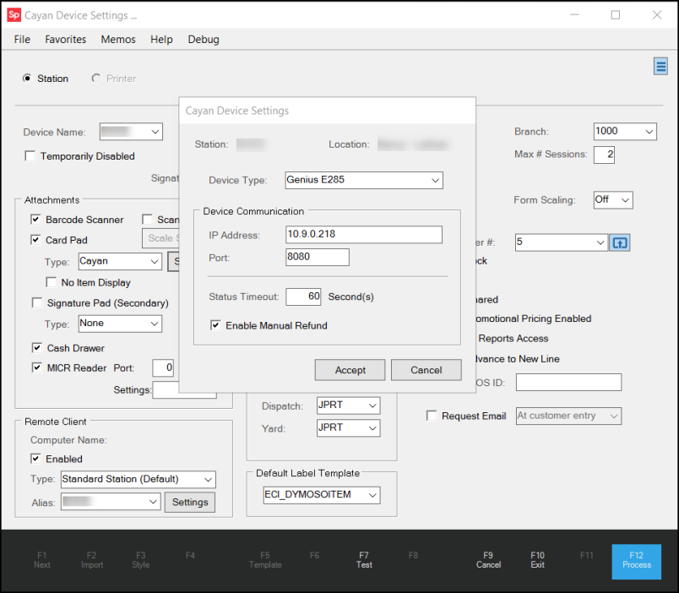Select the Station radio button

27,79
